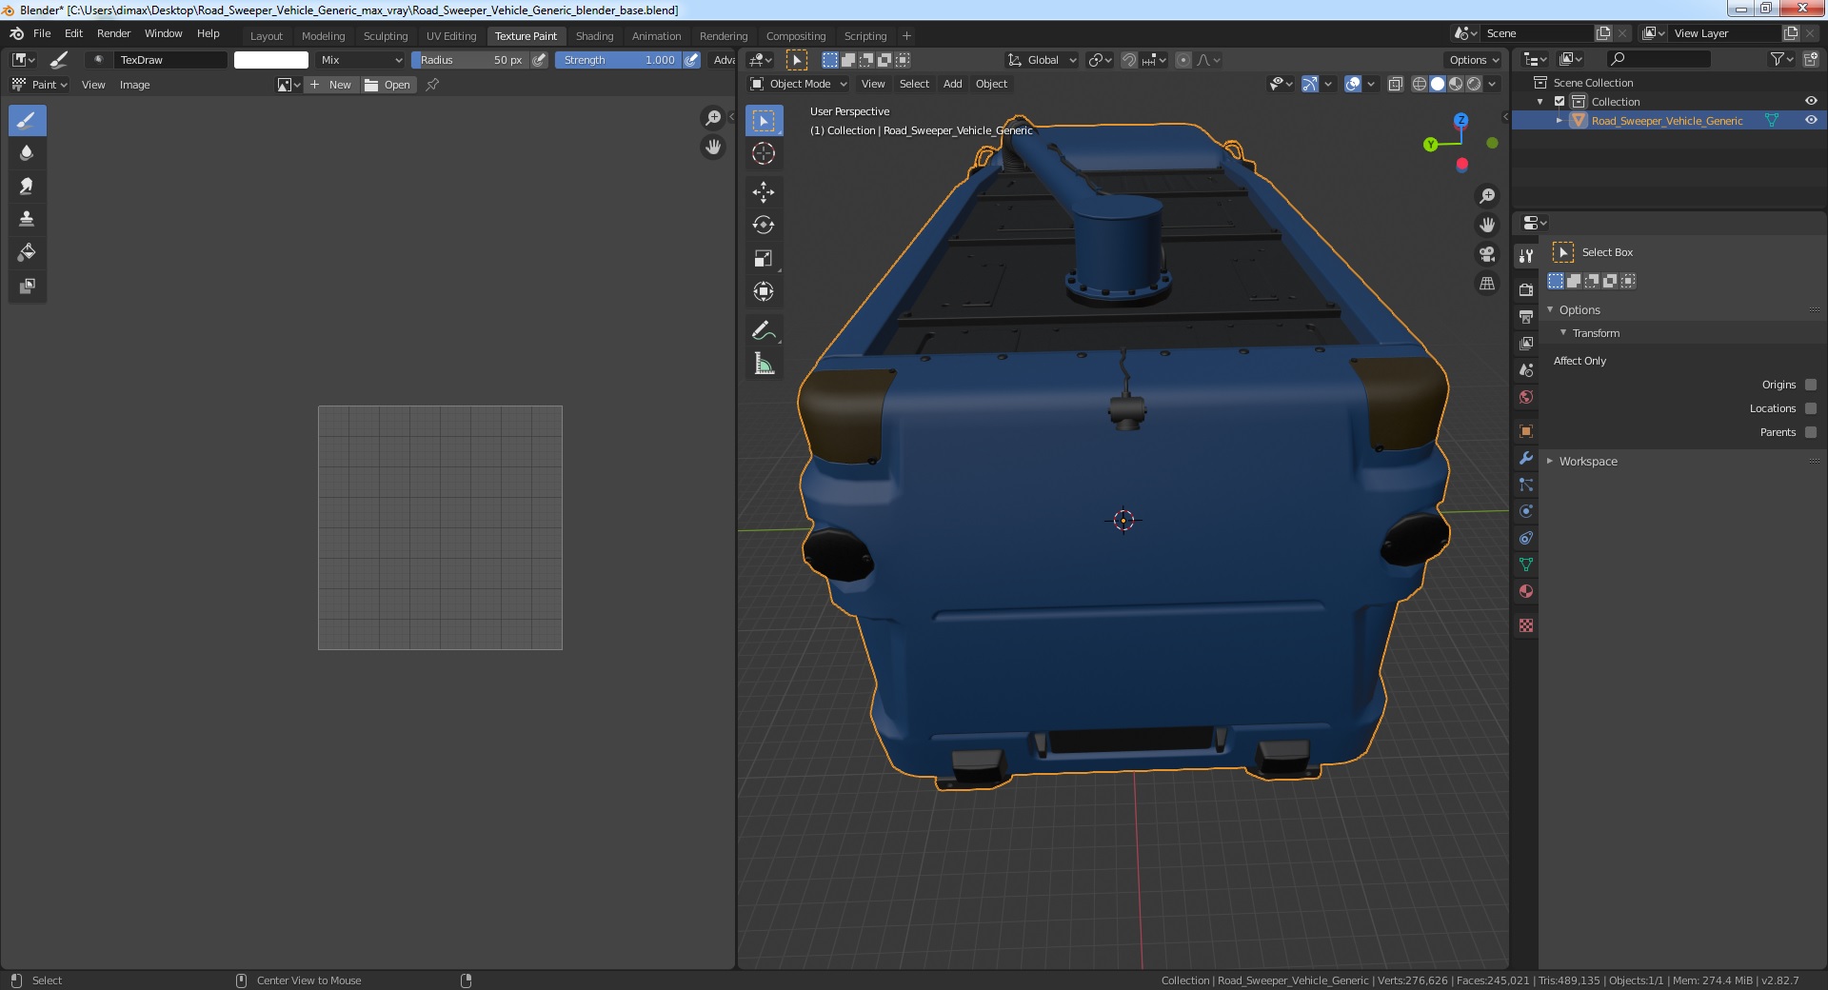Activate the Transform tool
This screenshot has height=990, width=1828.
tap(764, 291)
